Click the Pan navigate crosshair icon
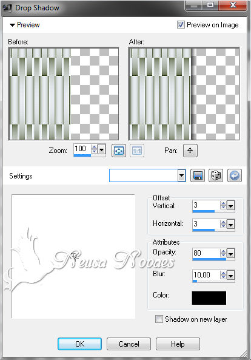The height and width of the screenshot is (360, 251). [190, 151]
